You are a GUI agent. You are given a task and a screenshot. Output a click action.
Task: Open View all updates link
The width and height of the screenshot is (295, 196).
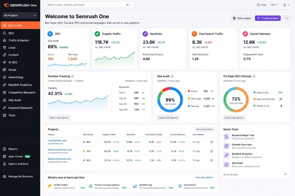click(204, 177)
